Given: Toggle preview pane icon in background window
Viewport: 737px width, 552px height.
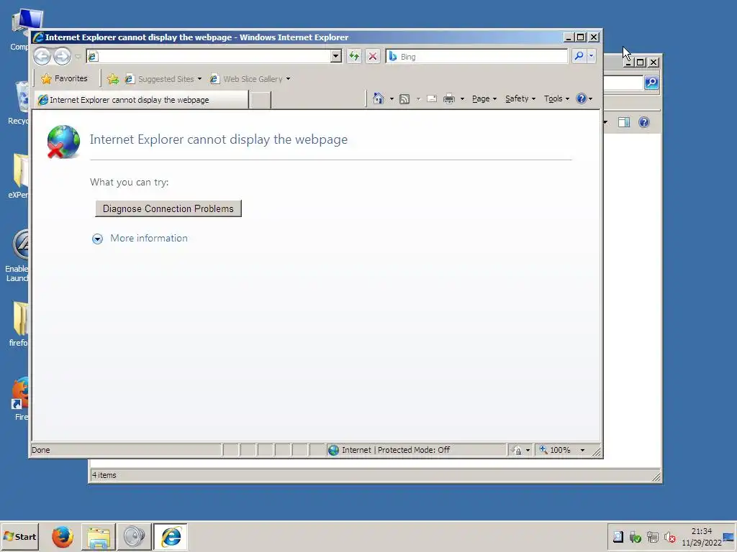Looking at the screenshot, I should tap(624, 122).
